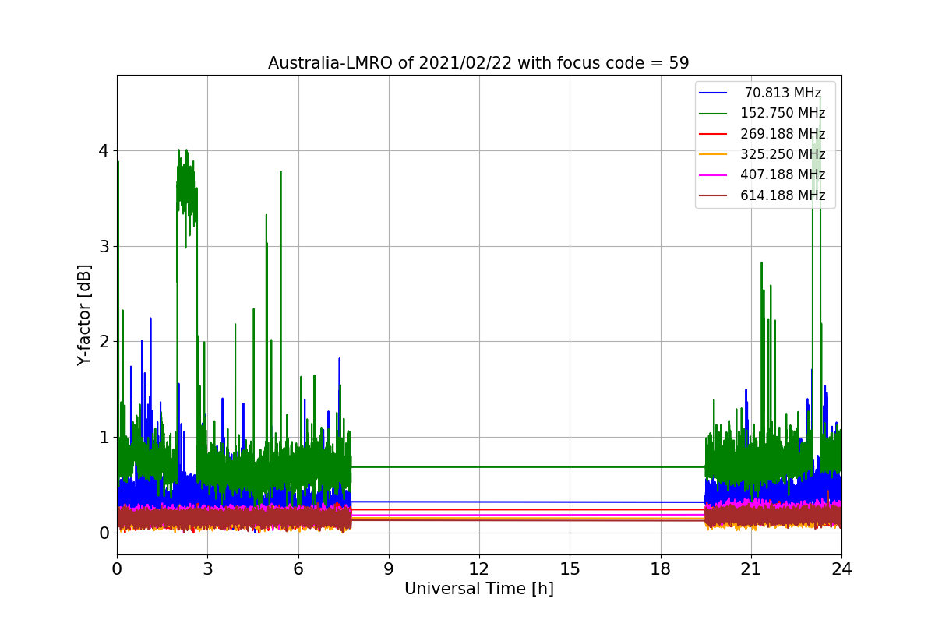Click the x-axis tick label 12
The image size is (935, 623).
[x=479, y=568]
